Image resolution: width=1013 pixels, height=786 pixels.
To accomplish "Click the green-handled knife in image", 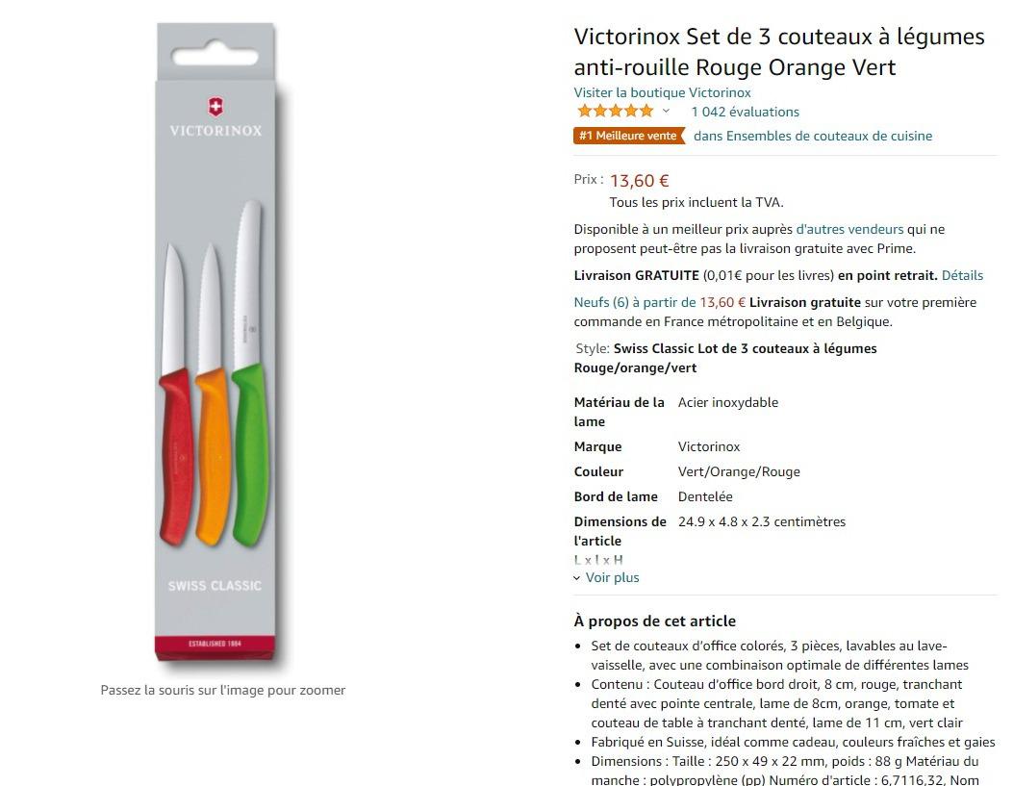I will pos(251,373).
